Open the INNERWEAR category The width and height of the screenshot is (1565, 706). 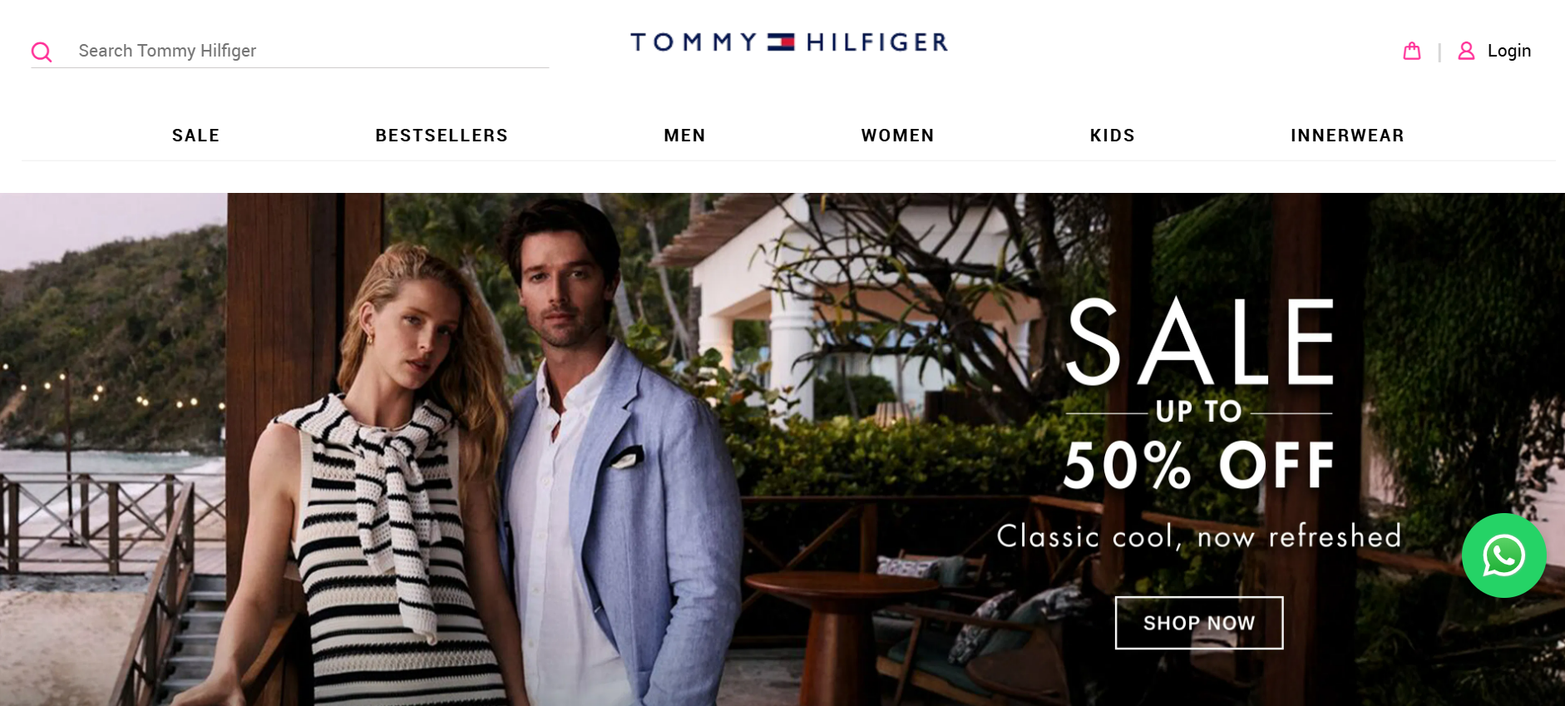(x=1347, y=136)
